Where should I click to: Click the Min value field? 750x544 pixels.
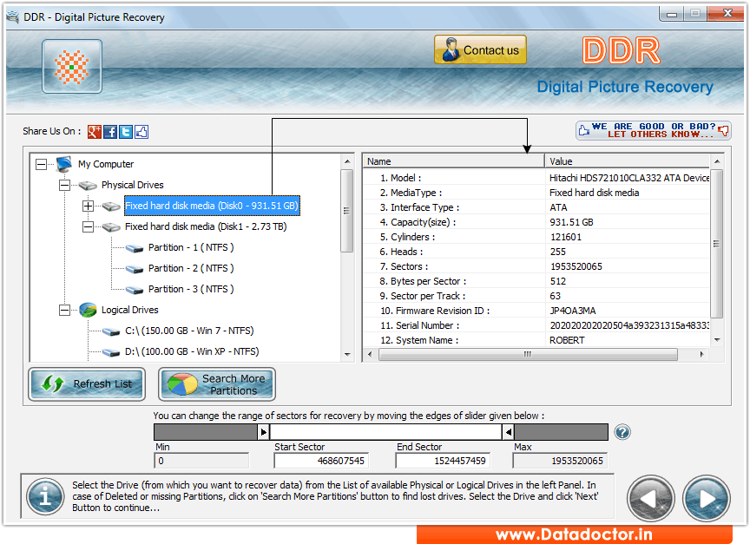tap(201, 461)
